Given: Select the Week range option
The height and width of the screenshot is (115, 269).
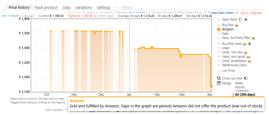Looking at the screenshot, I should [239, 83].
